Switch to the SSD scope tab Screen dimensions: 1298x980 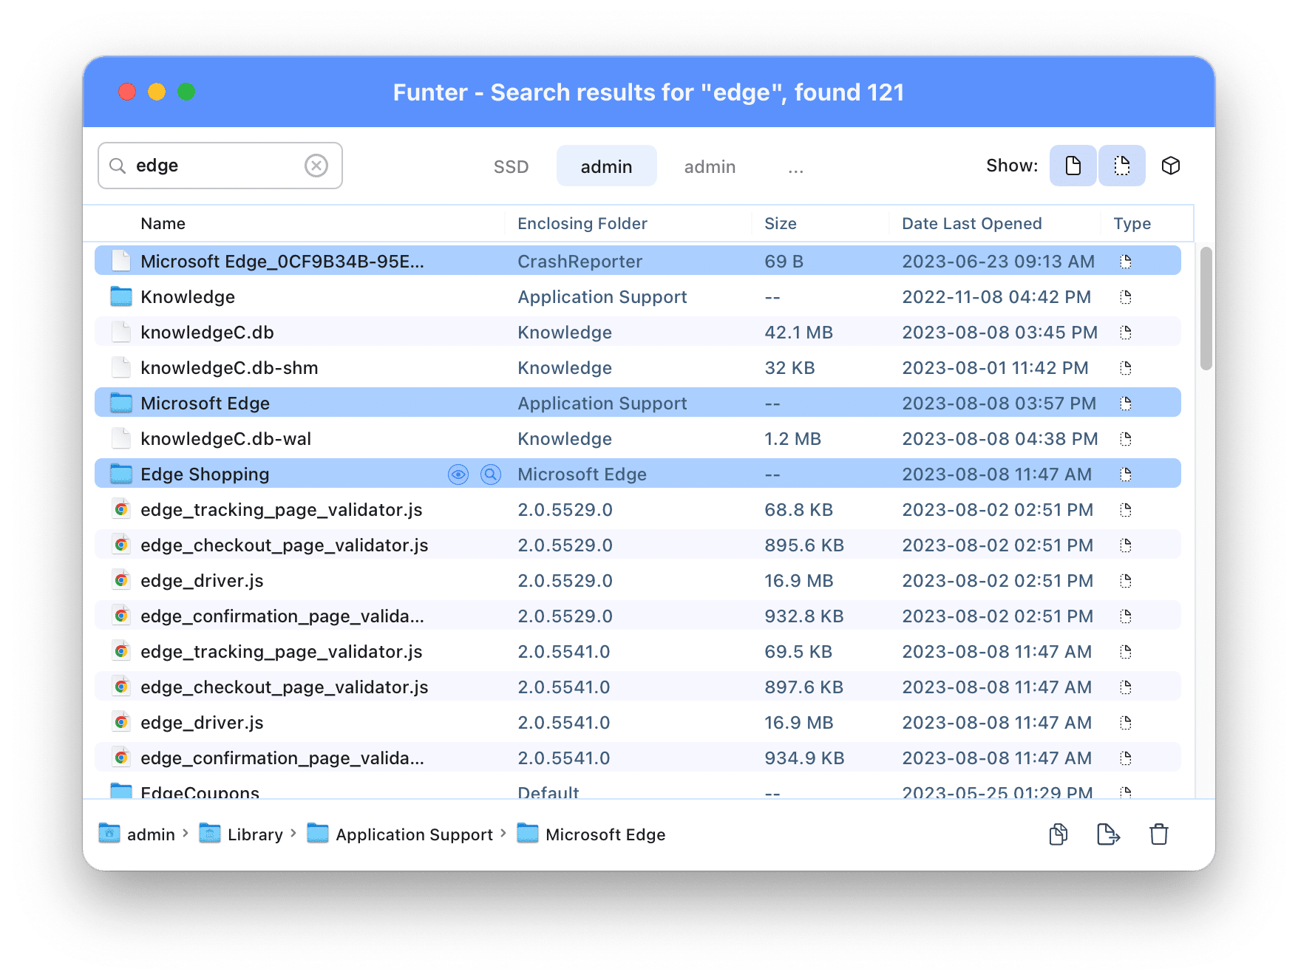(x=511, y=167)
